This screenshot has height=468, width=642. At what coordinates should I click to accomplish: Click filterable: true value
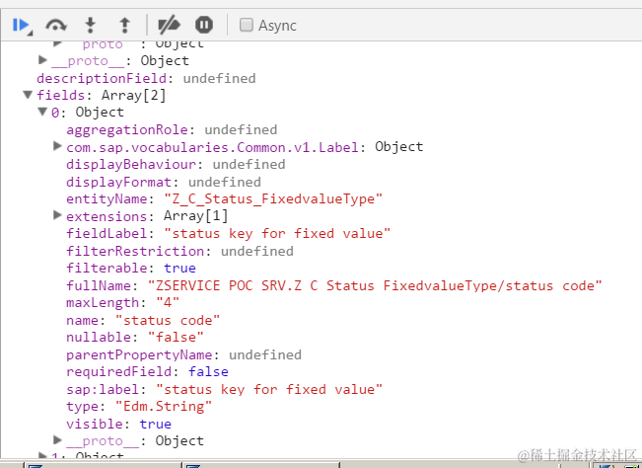coord(179,268)
